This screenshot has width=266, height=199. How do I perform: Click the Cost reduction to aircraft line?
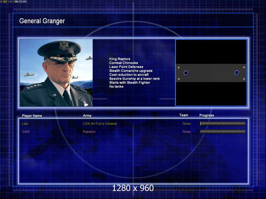coord(129,75)
